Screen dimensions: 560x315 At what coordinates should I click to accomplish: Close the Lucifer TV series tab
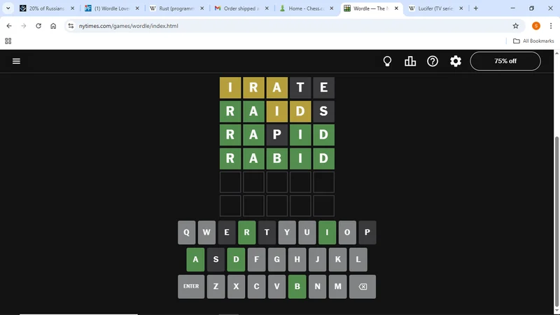coord(461,8)
